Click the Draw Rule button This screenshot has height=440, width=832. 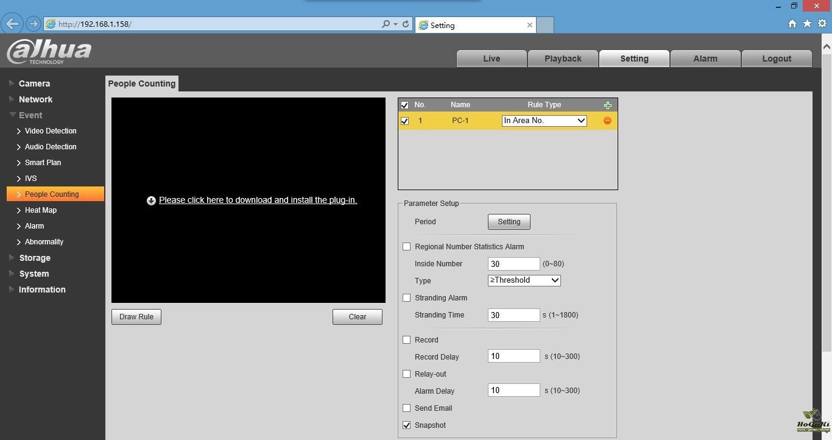click(136, 317)
